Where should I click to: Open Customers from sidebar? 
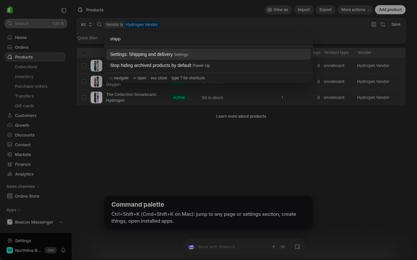[x=35, y=115]
